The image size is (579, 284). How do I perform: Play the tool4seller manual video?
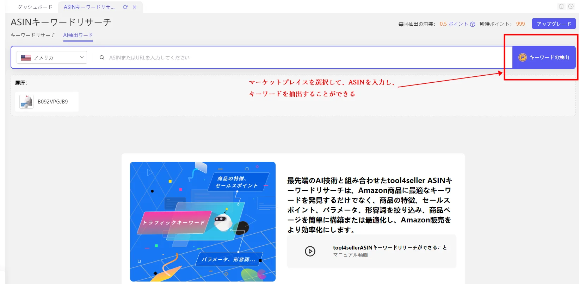310,251
